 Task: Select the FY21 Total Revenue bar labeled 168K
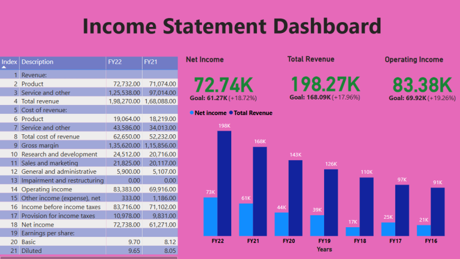tap(259, 191)
